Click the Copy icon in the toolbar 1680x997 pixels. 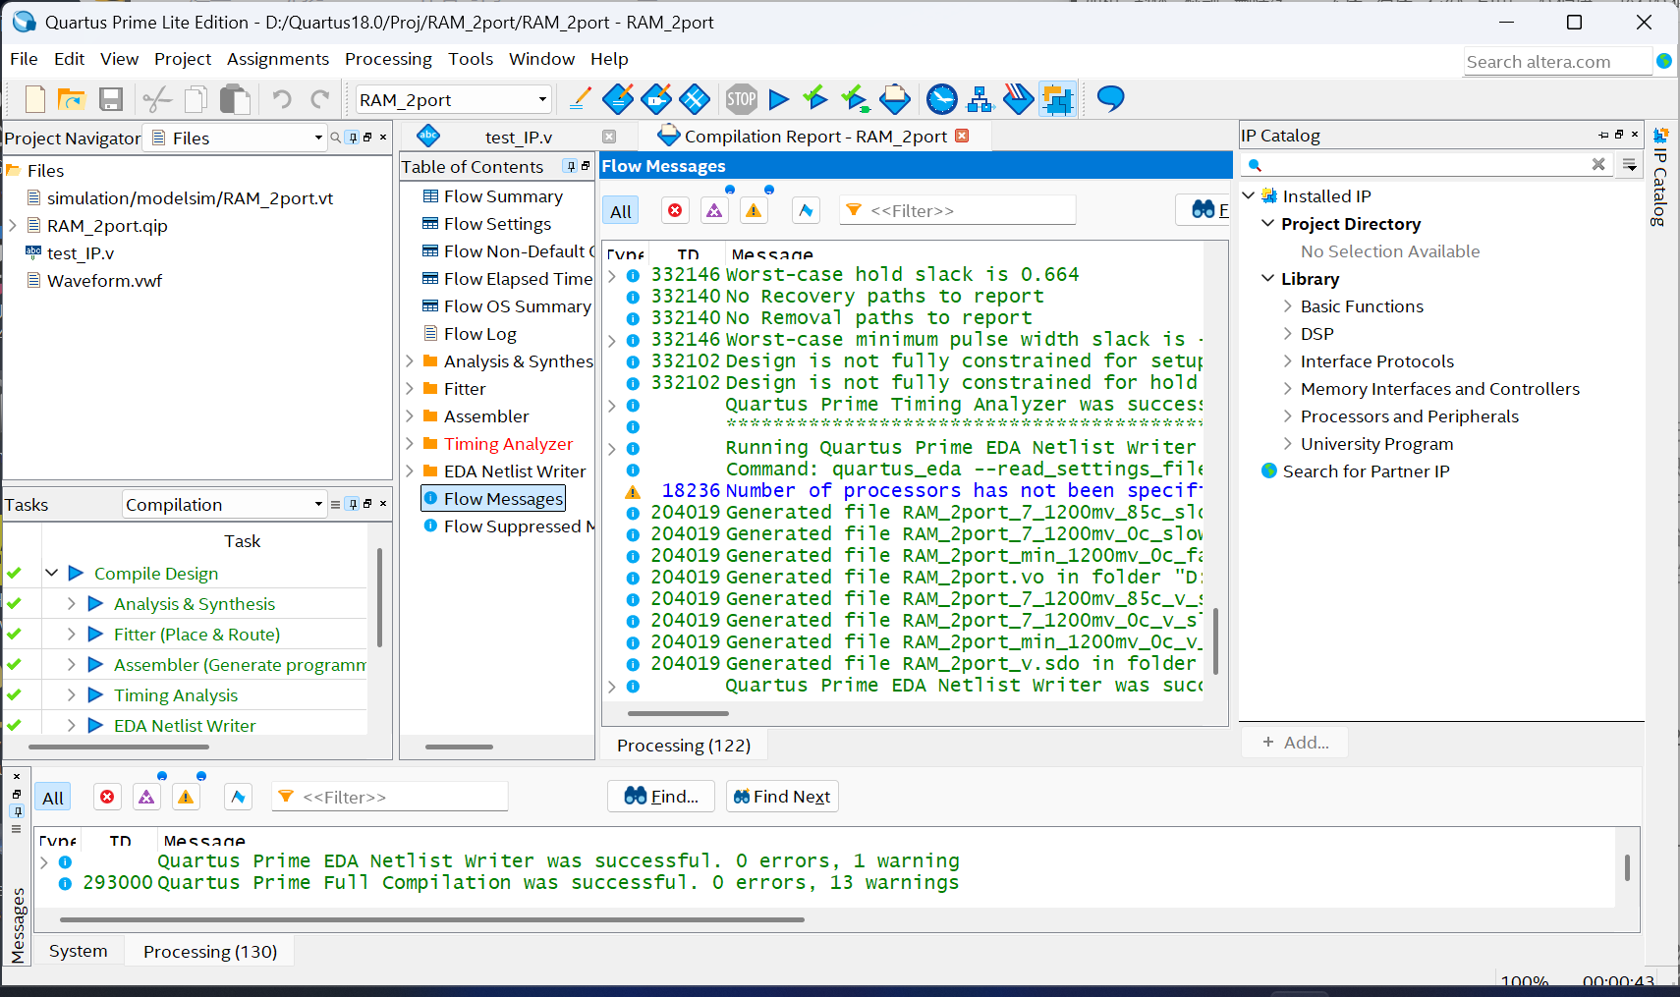click(x=196, y=99)
